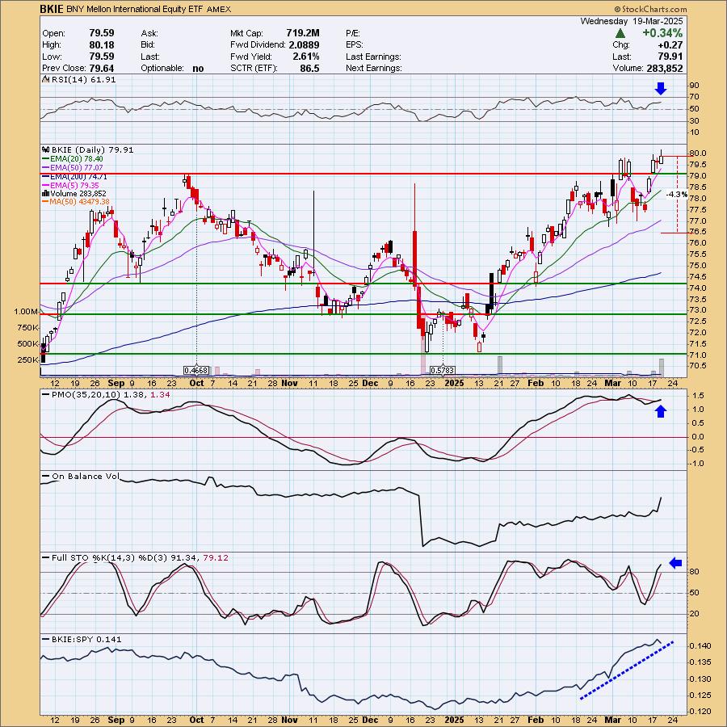Viewport: 727px width, 727px height.
Task: Click the green up-triangle change indicator
Action: pyautogui.click(x=620, y=33)
